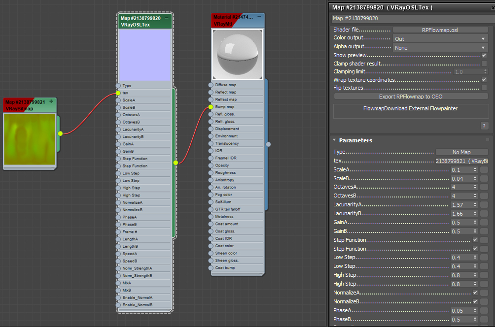Toggle the NormalizeB checkbox

475,301
